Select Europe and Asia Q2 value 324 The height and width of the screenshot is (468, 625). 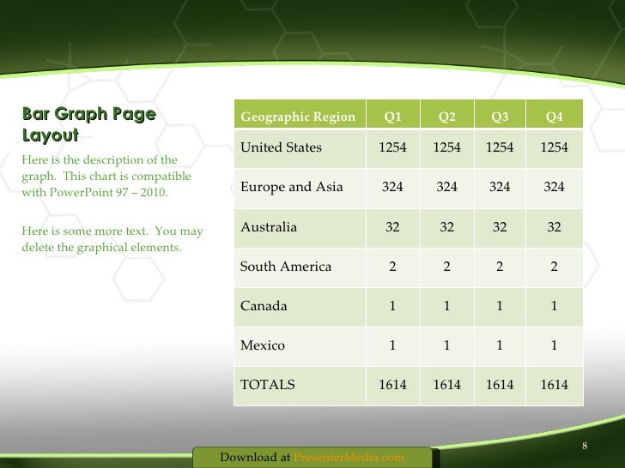(446, 189)
